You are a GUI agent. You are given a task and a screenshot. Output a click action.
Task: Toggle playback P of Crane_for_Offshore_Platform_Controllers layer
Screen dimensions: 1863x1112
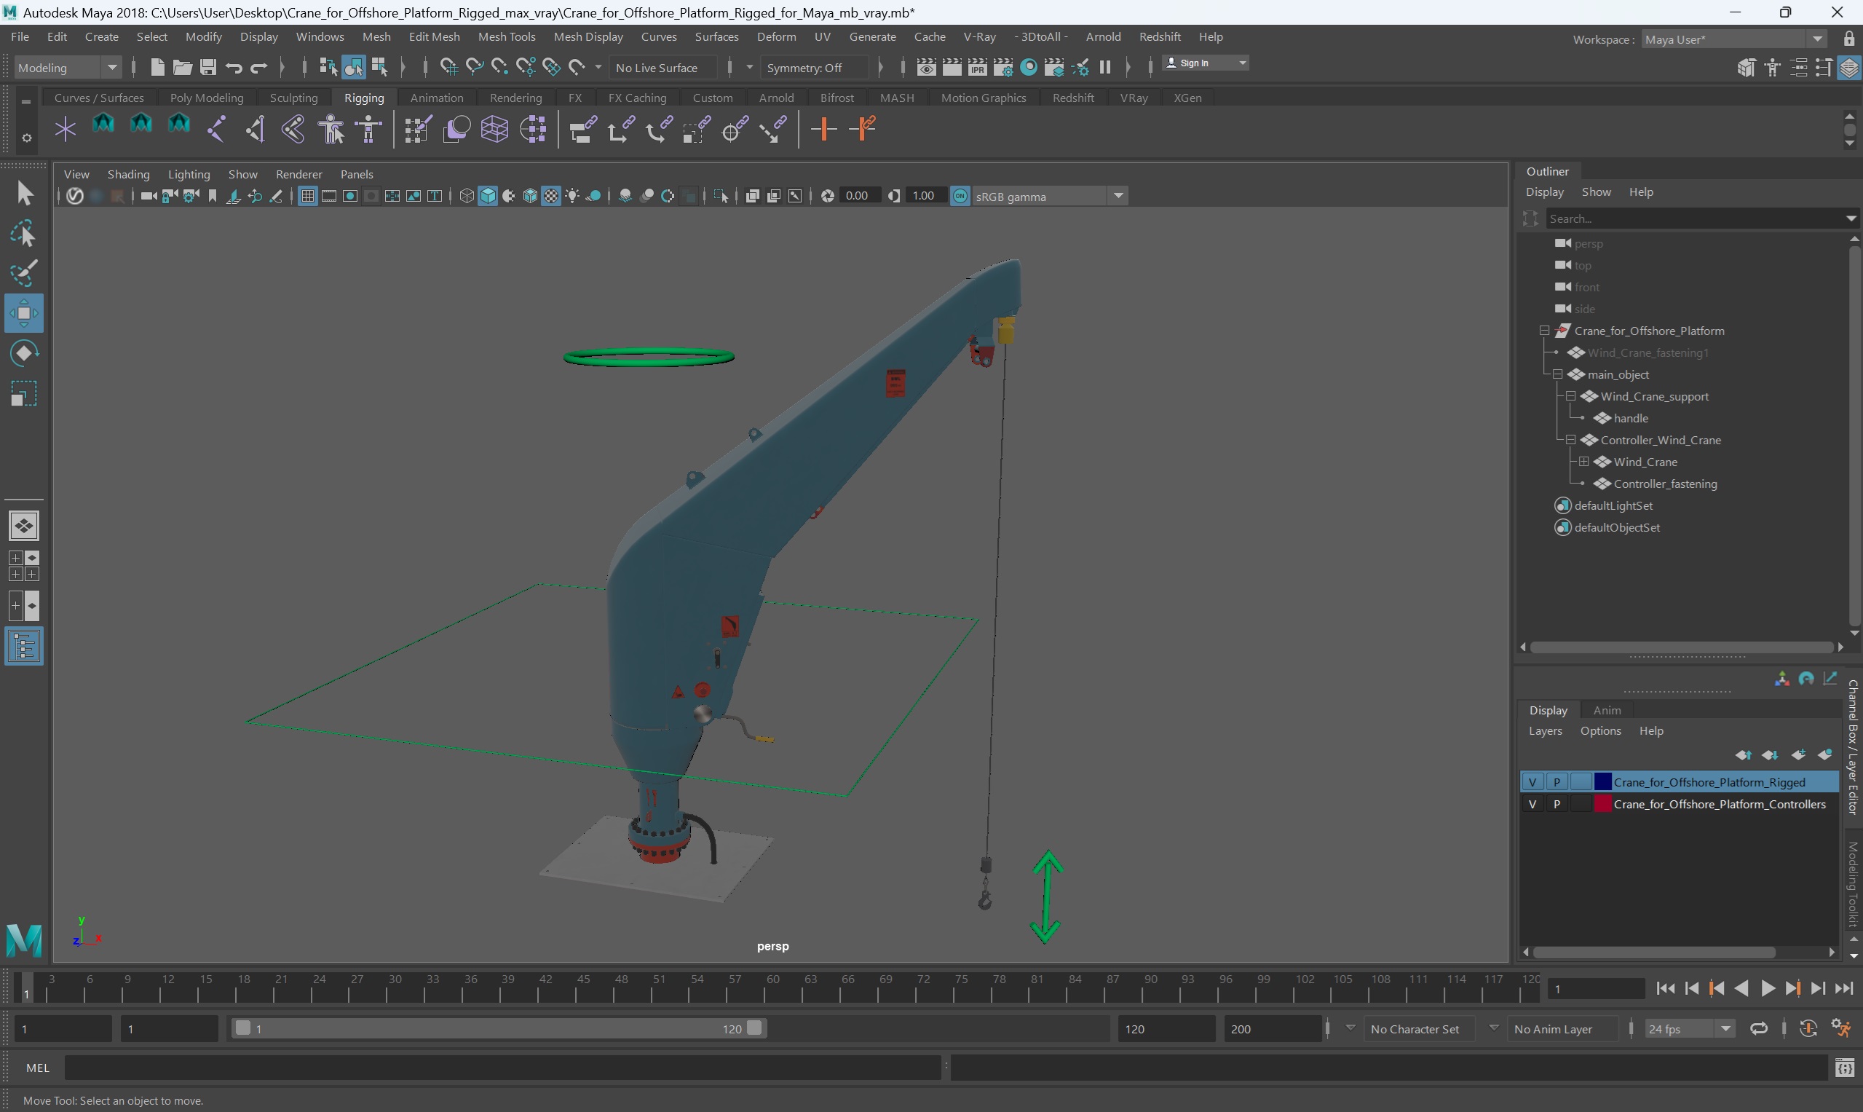1557,804
